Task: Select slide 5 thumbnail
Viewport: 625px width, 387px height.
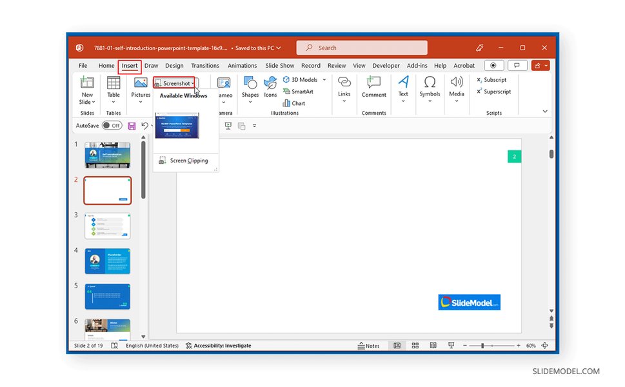Action: 107,297
